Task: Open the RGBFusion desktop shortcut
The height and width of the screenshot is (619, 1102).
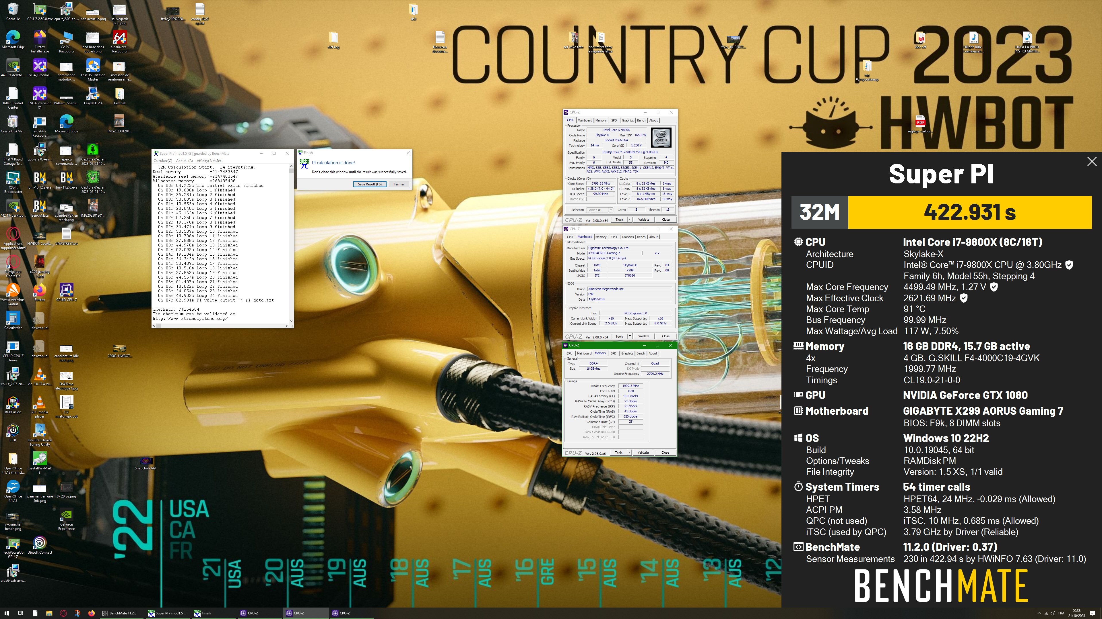Action: (13, 402)
